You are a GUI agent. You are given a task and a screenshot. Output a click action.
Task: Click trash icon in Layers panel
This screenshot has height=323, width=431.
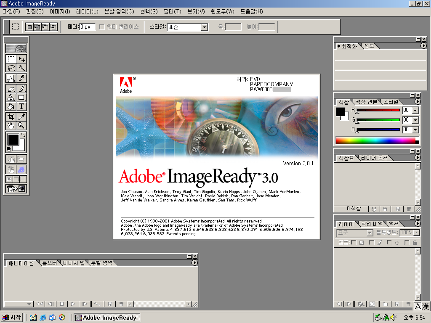[x=408, y=304]
